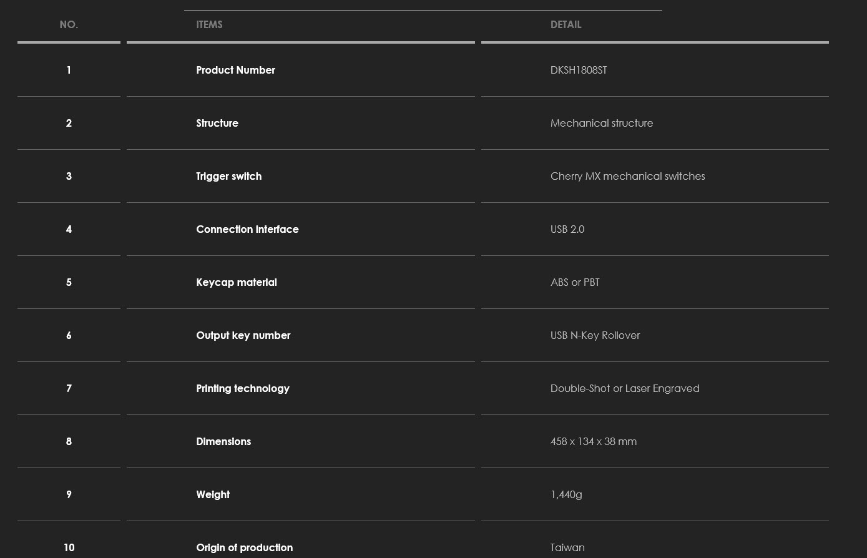Click the USB N-Key Rollover value
Screen dimensions: 867x558
(x=595, y=335)
